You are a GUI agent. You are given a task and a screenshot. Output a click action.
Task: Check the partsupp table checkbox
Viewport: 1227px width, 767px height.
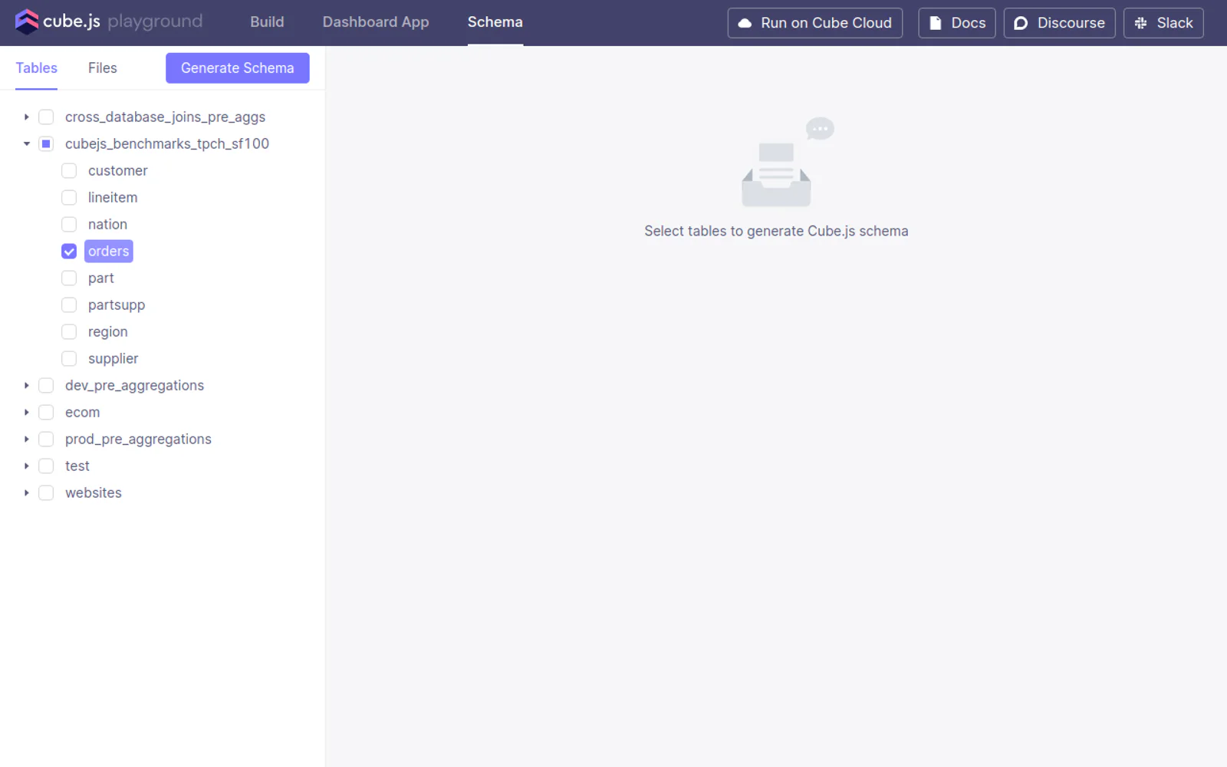[x=69, y=304]
